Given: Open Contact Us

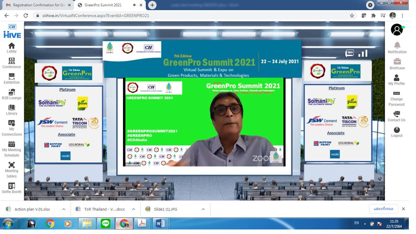Looking at the screenshot, I should (396, 116).
